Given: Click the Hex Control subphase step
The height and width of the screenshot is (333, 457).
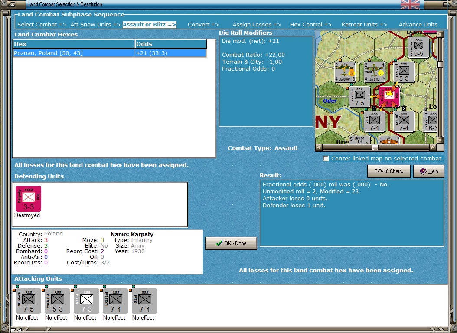Looking at the screenshot, I should click(310, 24).
